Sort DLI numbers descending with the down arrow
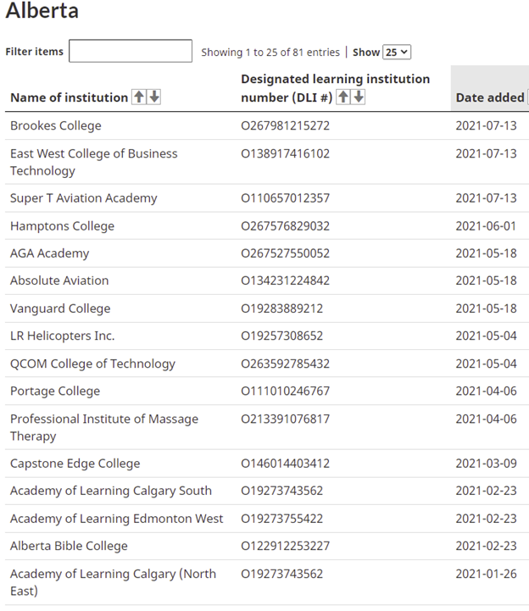The image size is (529, 611). click(359, 97)
